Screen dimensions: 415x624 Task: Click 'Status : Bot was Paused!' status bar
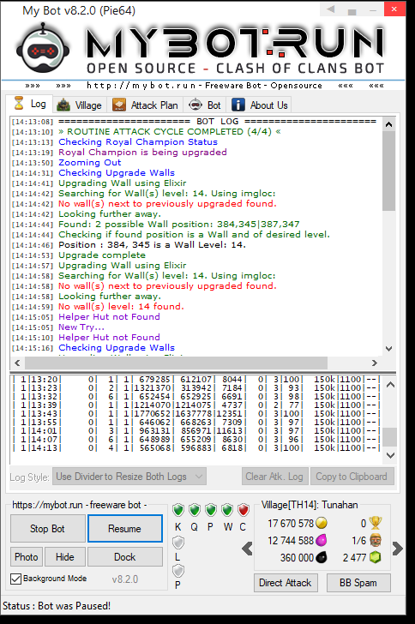point(57,606)
